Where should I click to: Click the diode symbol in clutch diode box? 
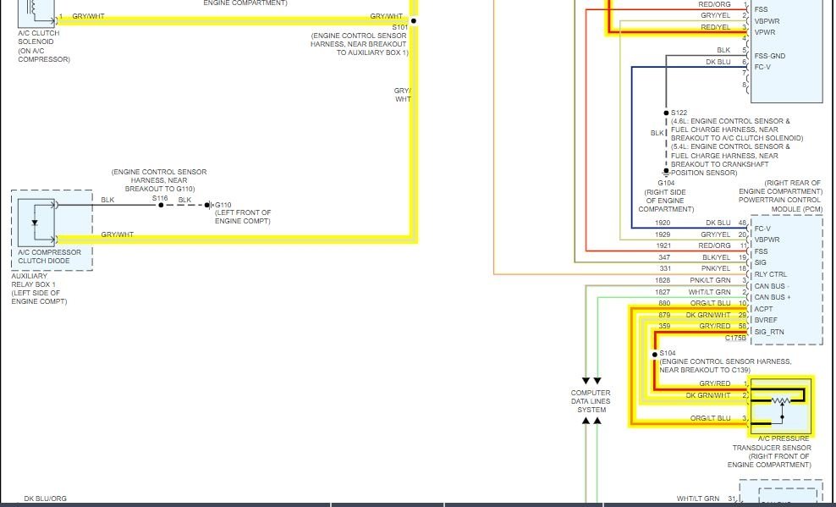[35, 223]
